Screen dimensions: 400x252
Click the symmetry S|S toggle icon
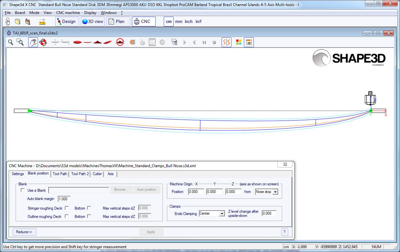pos(226,42)
